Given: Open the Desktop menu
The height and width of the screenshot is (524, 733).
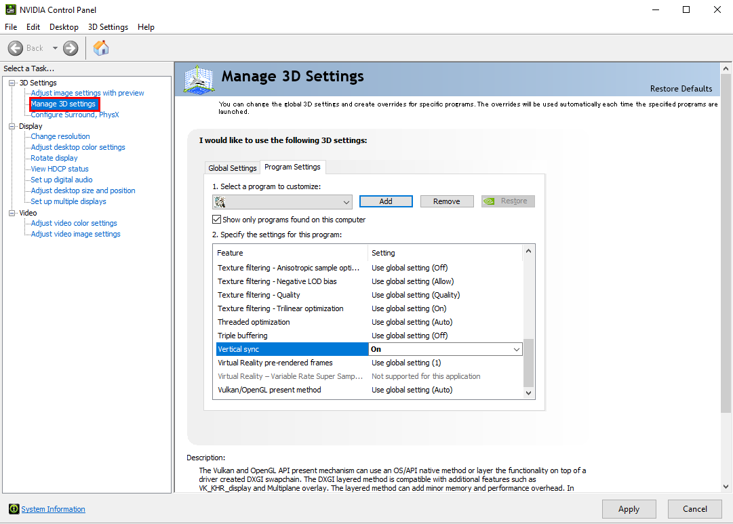Looking at the screenshot, I should pyautogui.click(x=64, y=27).
